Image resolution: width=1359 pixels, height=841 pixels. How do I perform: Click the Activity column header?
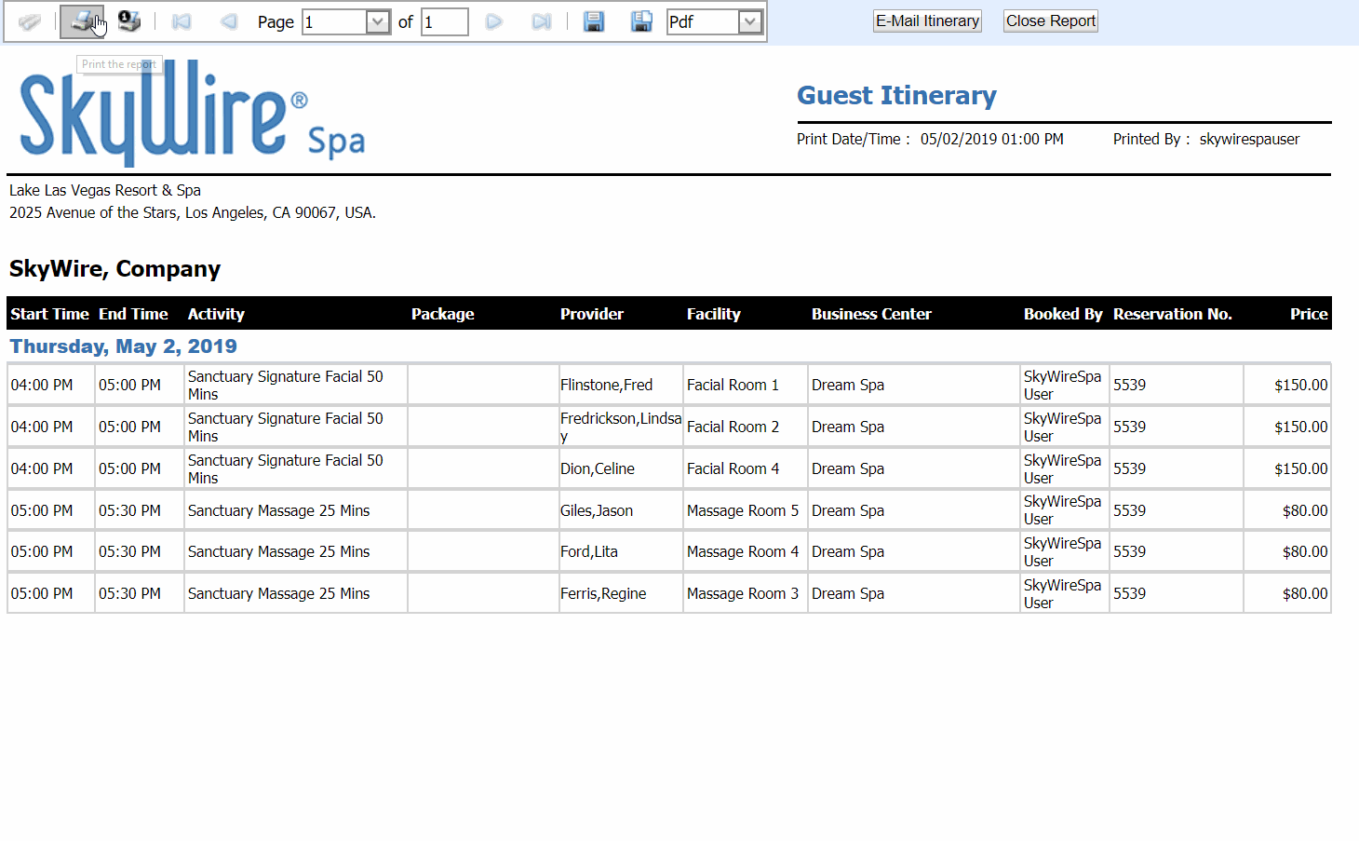coord(216,314)
